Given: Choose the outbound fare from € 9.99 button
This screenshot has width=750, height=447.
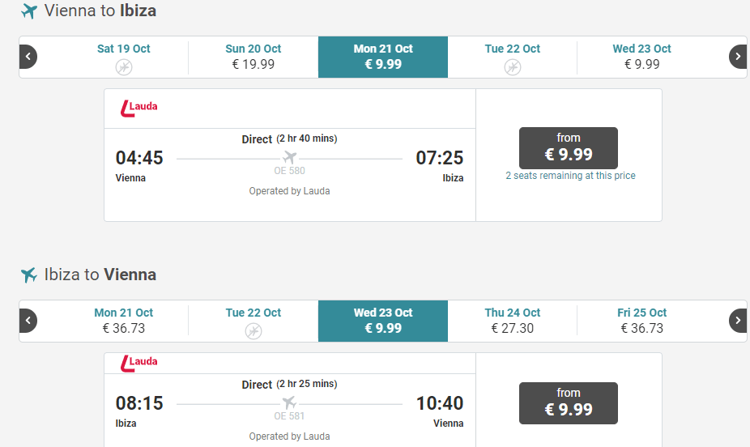Looking at the screenshot, I should (x=569, y=148).
